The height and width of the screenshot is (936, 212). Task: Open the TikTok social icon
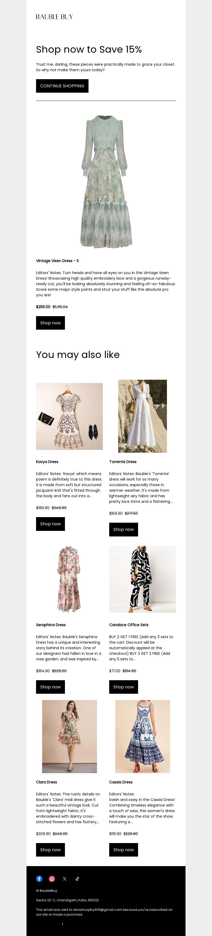coord(77,879)
